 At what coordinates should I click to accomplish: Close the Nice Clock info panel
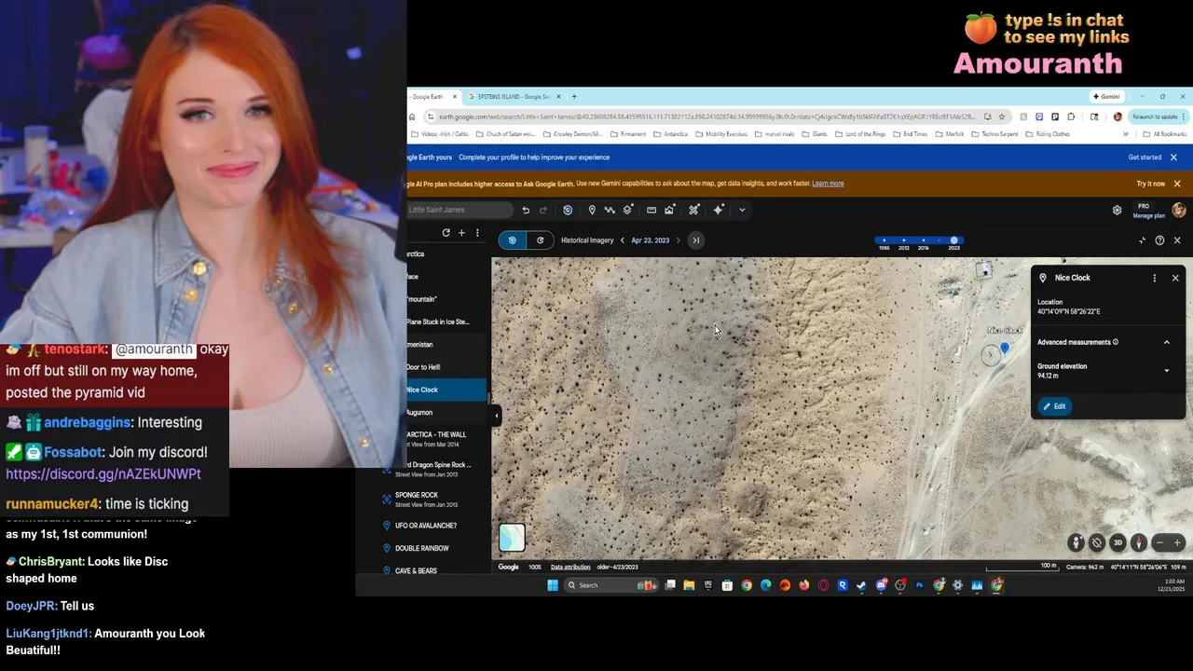tap(1175, 278)
